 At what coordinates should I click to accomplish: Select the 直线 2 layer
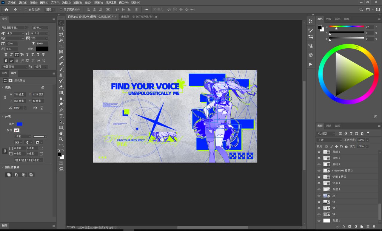tap(348, 158)
